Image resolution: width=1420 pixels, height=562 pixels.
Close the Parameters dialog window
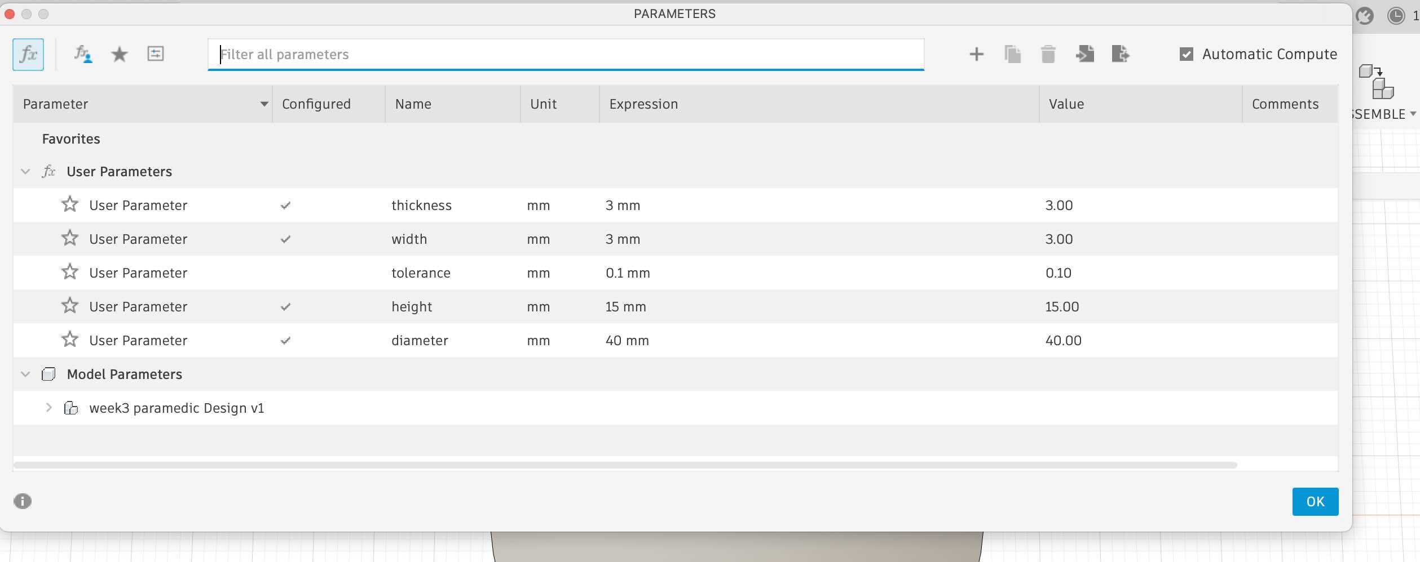pos(10,14)
